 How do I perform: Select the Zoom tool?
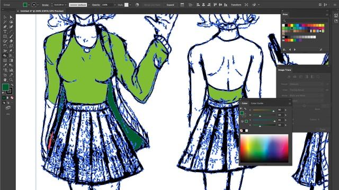pos(11,80)
